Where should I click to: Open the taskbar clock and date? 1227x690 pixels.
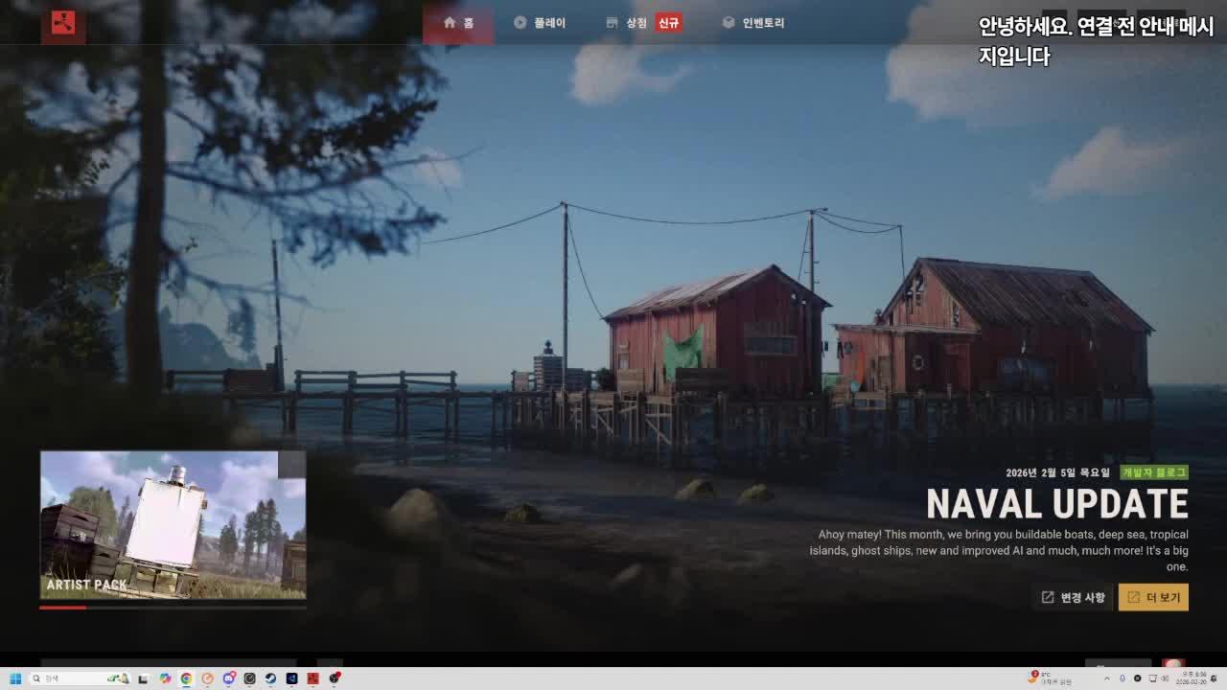tap(1192, 678)
